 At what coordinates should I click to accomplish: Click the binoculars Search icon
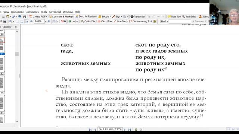tap(25, 16)
